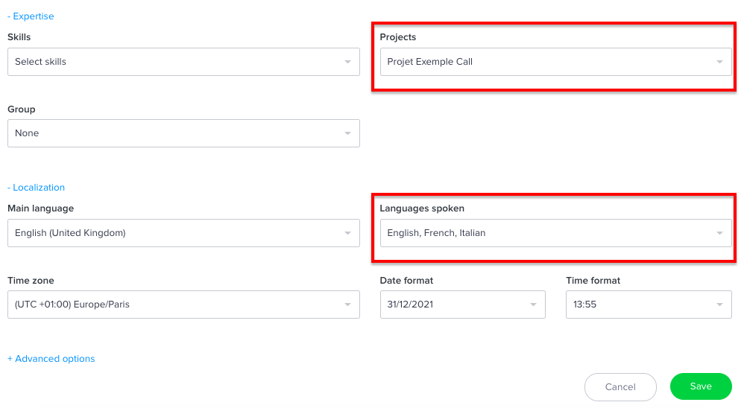Click the Group field's down arrow
This screenshot has height=408, width=744.
[347, 133]
